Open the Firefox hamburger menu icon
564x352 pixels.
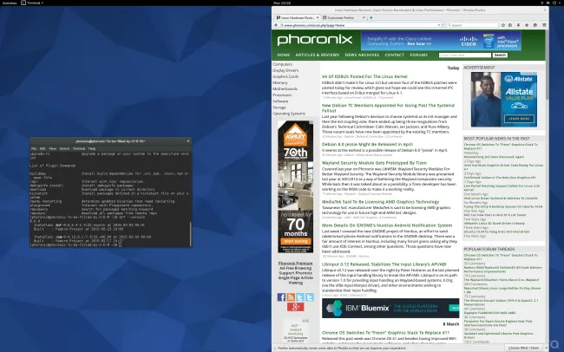tap(544, 25)
